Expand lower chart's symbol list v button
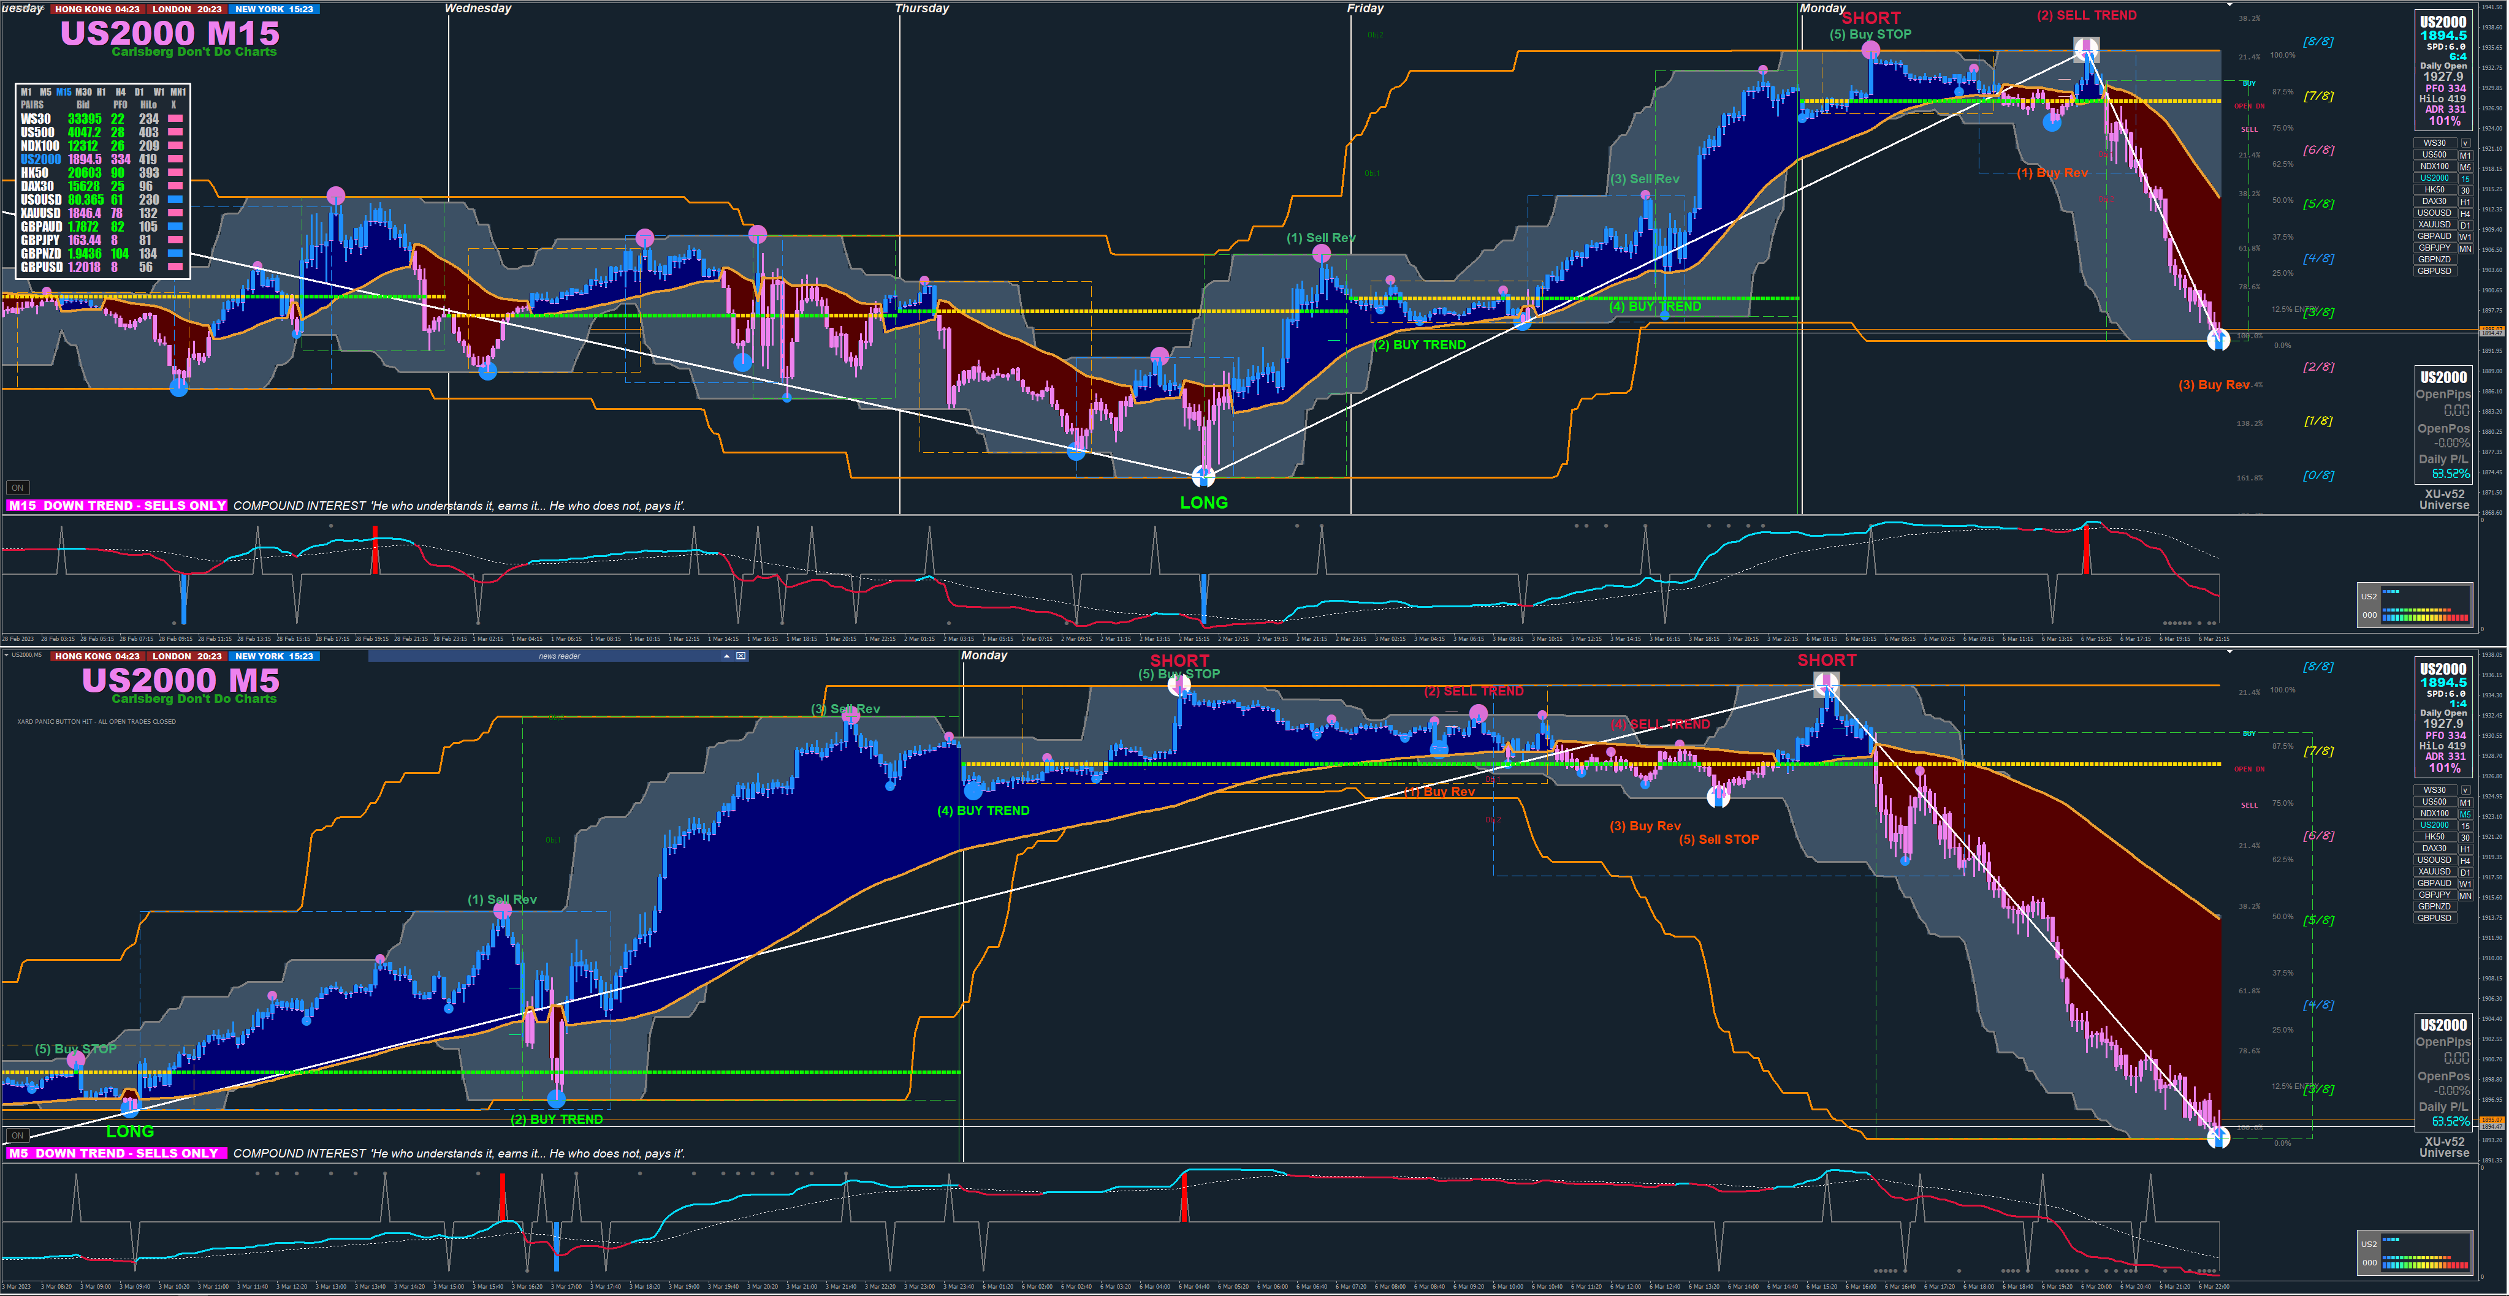Viewport: 2509px width, 1296px height. click(x=2465, y=790)
